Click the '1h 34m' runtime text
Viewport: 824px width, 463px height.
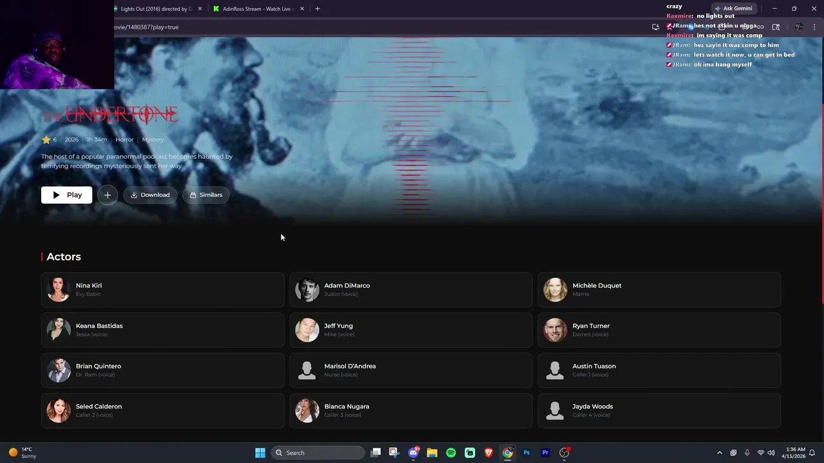tap(97, 140)
